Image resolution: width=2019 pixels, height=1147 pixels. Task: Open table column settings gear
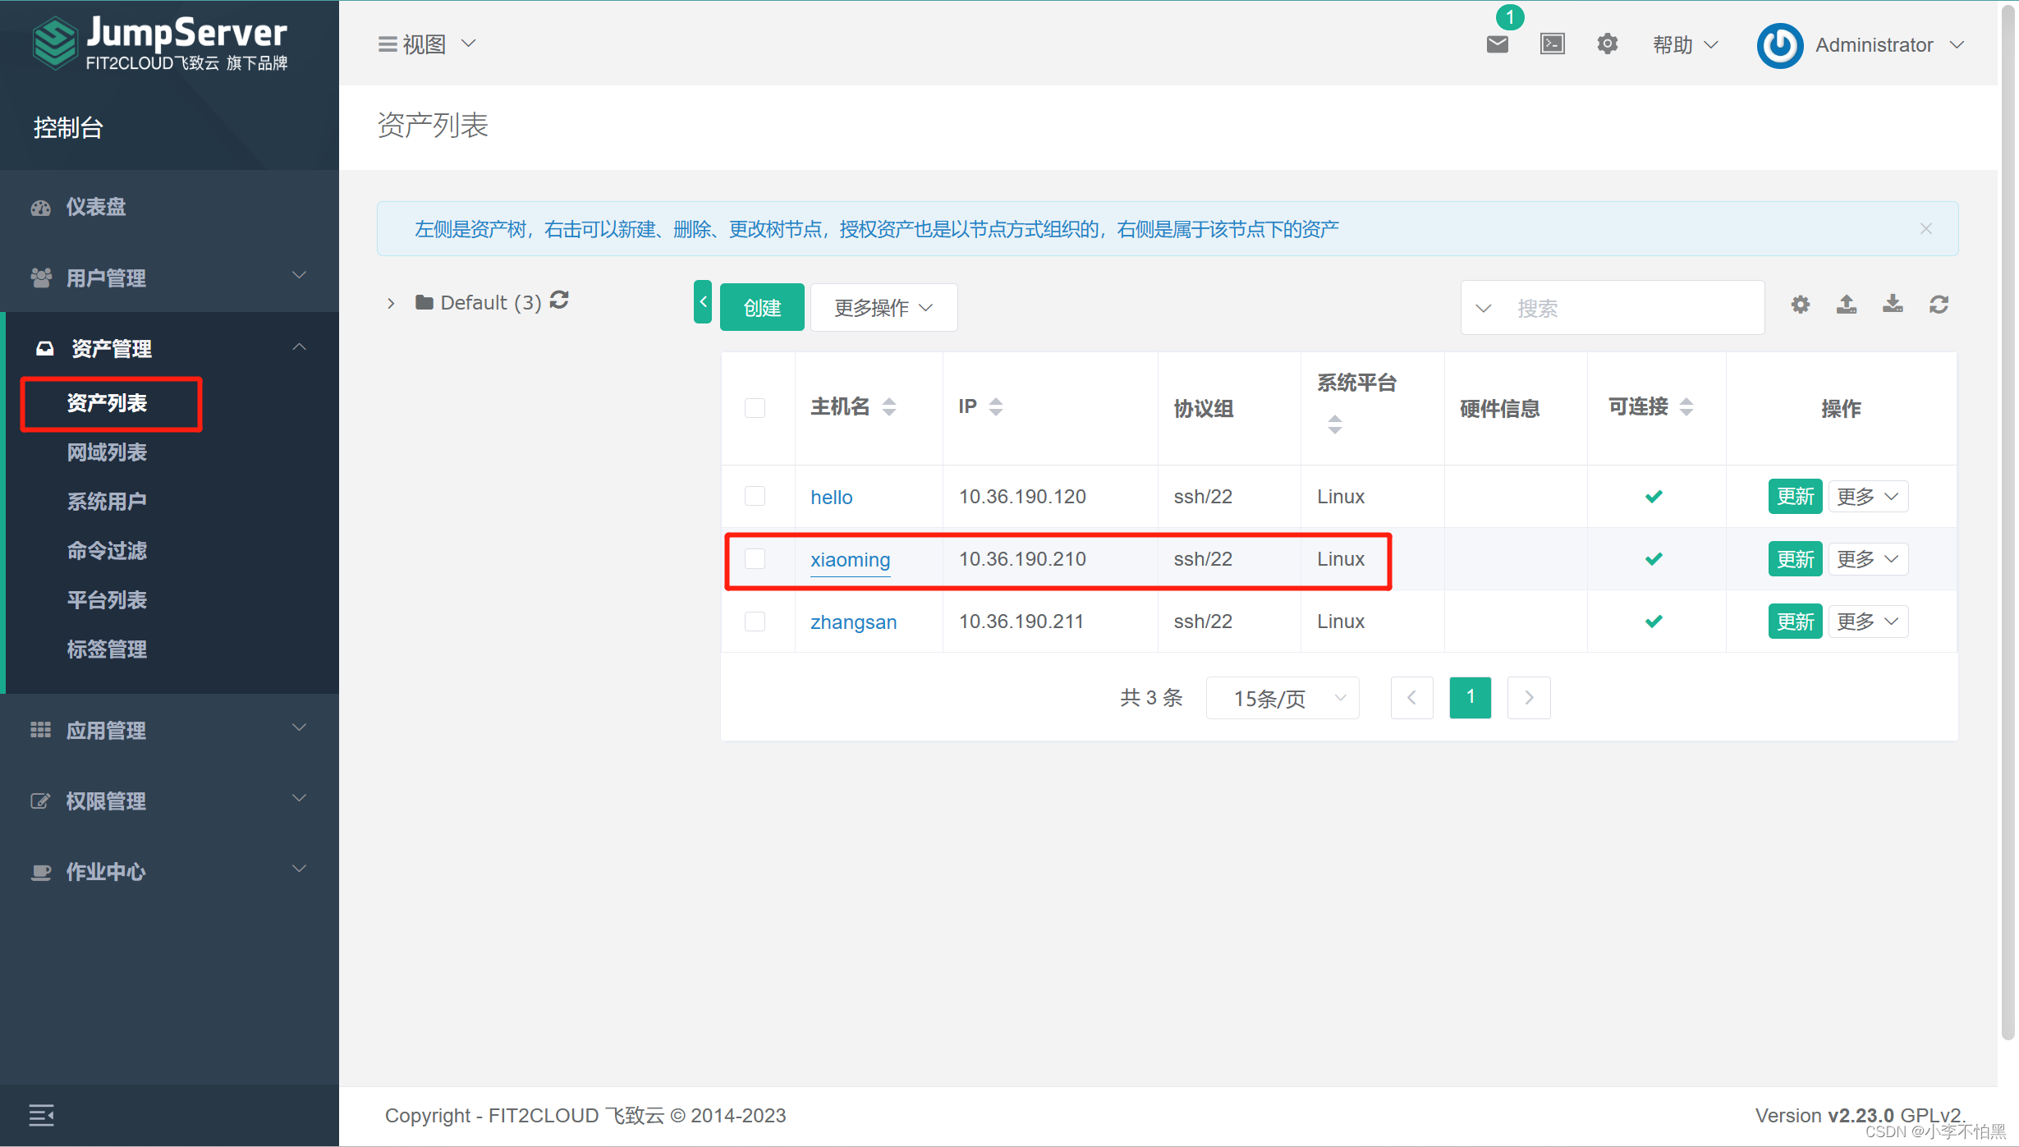point(1800,305)
